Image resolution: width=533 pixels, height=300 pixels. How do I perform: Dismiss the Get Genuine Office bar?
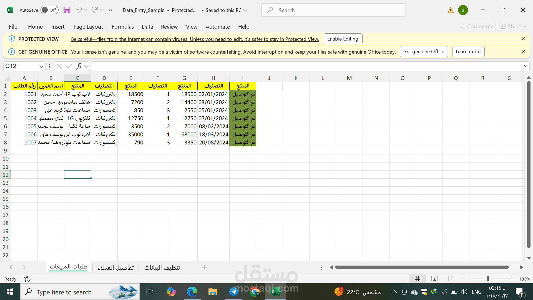coord(523,52)
